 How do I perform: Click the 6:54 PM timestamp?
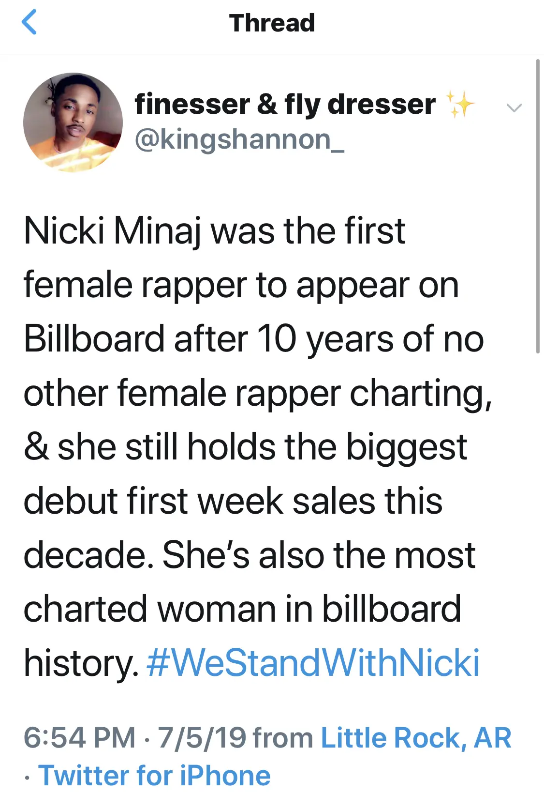79,738
